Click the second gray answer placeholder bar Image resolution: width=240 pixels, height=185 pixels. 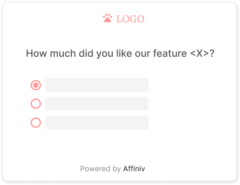coord(97,104)
